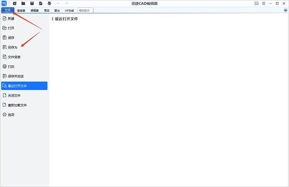
Task: Maximize the 迅捷CAD编辑器 window
Action: click(277, 3)
